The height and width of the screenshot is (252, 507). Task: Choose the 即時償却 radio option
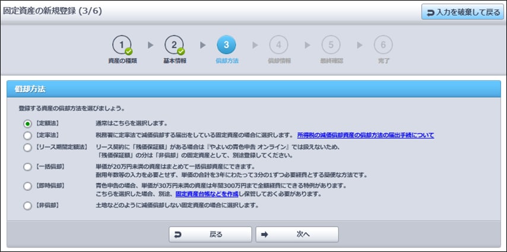point(27,186)
